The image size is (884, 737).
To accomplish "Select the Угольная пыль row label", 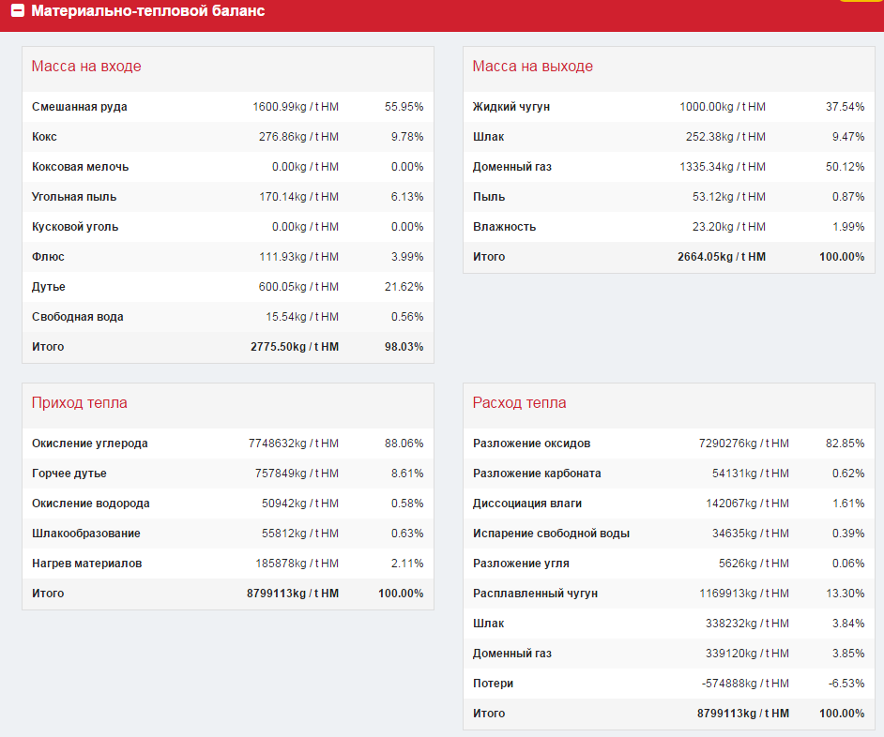I will [74, 197].
